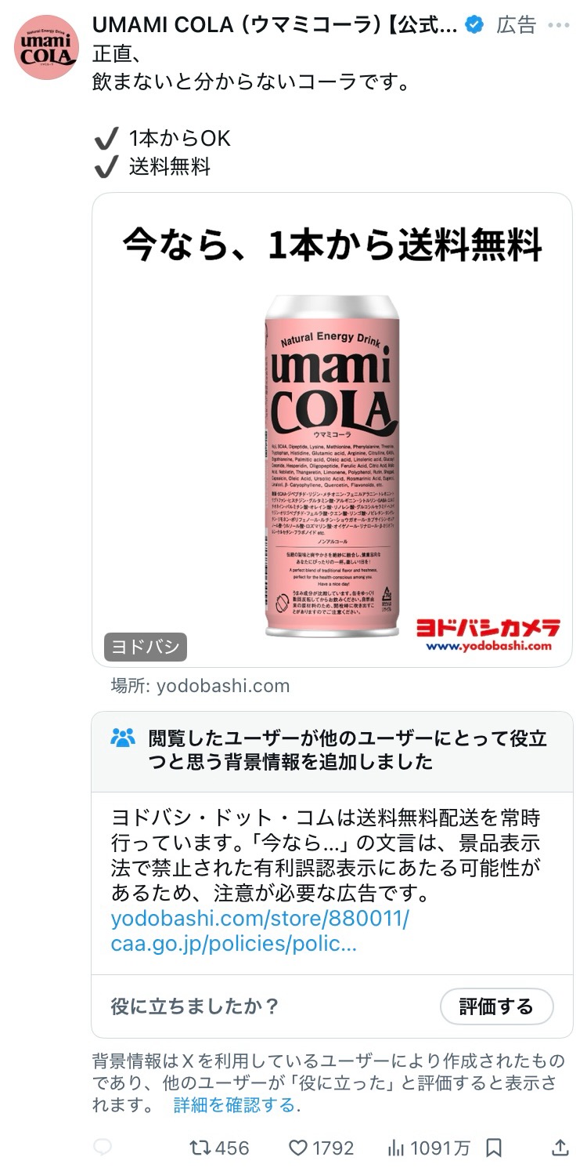Repost using the retweet icon

pos(200,1148)
